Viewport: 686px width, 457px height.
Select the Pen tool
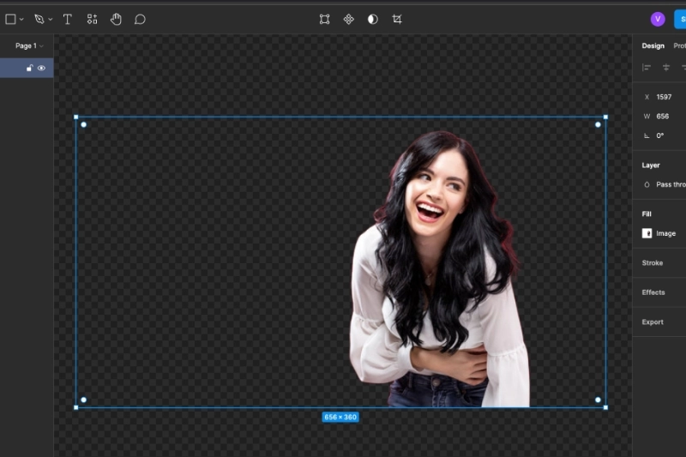[39, 19]
